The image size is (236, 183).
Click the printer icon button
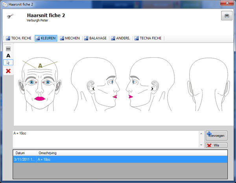(227, 16)
